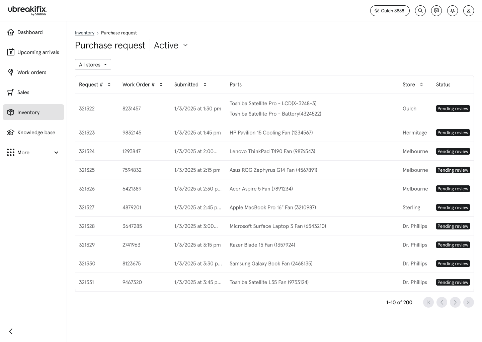Click Purchase request breadcrumb text

pos(119,33)
